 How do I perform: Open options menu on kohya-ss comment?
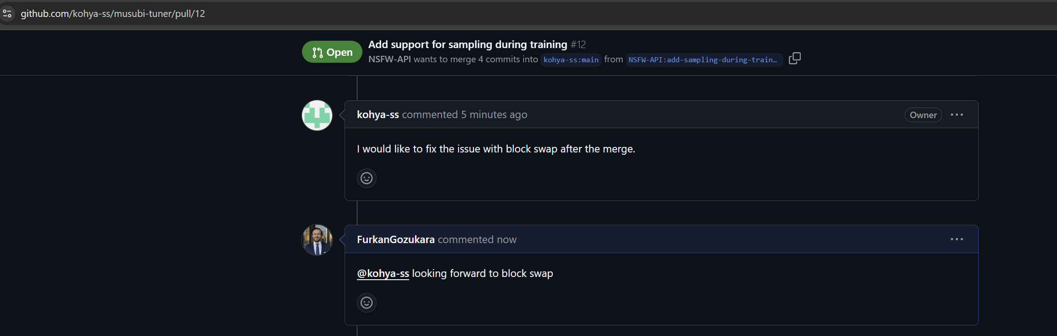click(957, 115)
